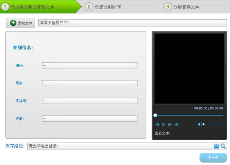
Task: Click the black video preview area
Action: 189,68
